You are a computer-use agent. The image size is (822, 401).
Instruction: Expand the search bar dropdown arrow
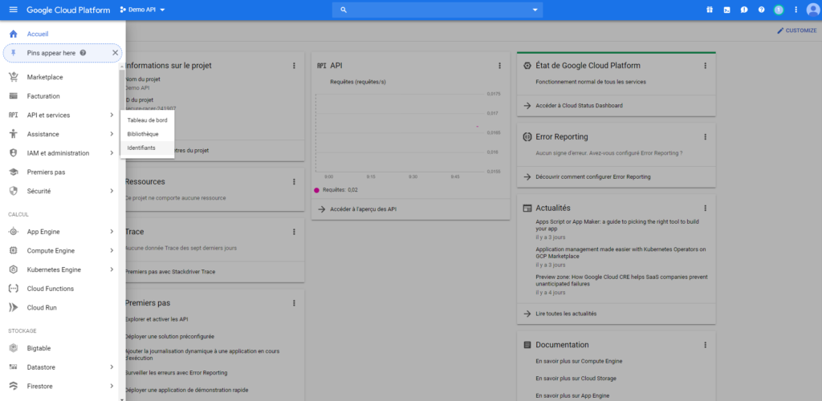[535, 10]
